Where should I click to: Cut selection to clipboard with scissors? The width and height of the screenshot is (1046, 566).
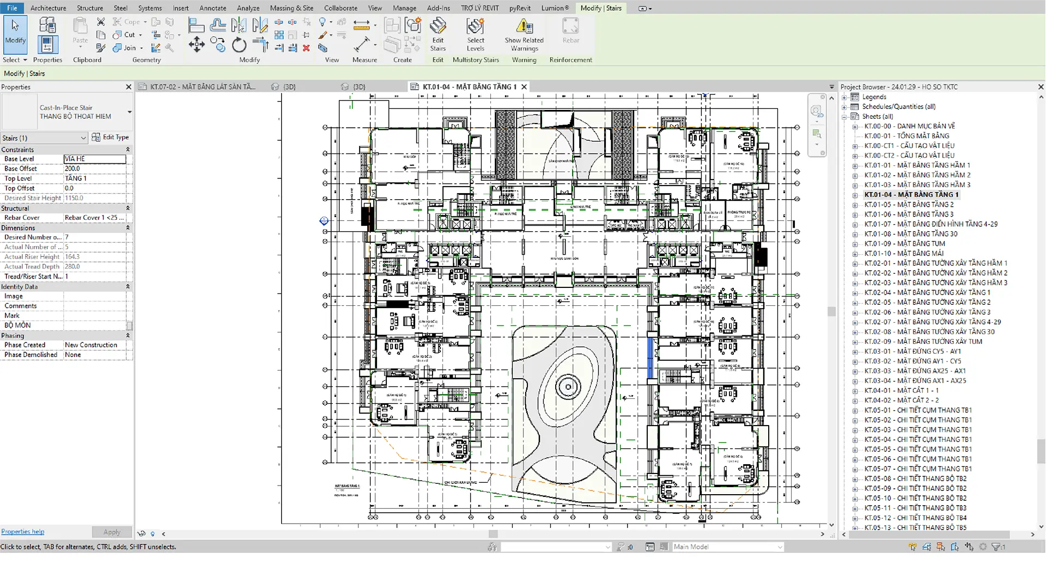101,22
